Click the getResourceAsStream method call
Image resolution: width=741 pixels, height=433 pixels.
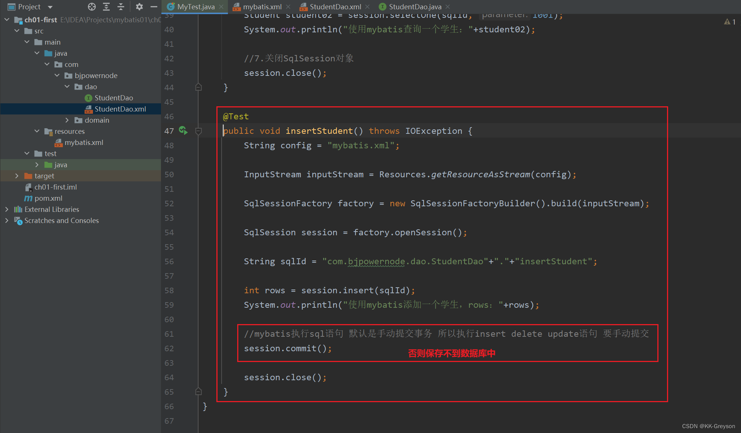pos(480,174)
